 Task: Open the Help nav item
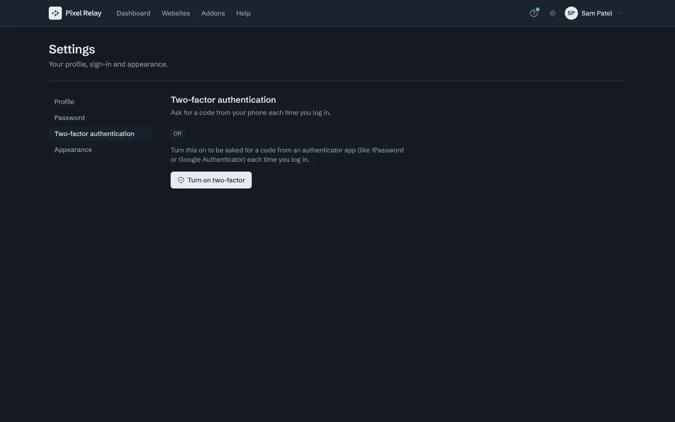coord(243,13)
